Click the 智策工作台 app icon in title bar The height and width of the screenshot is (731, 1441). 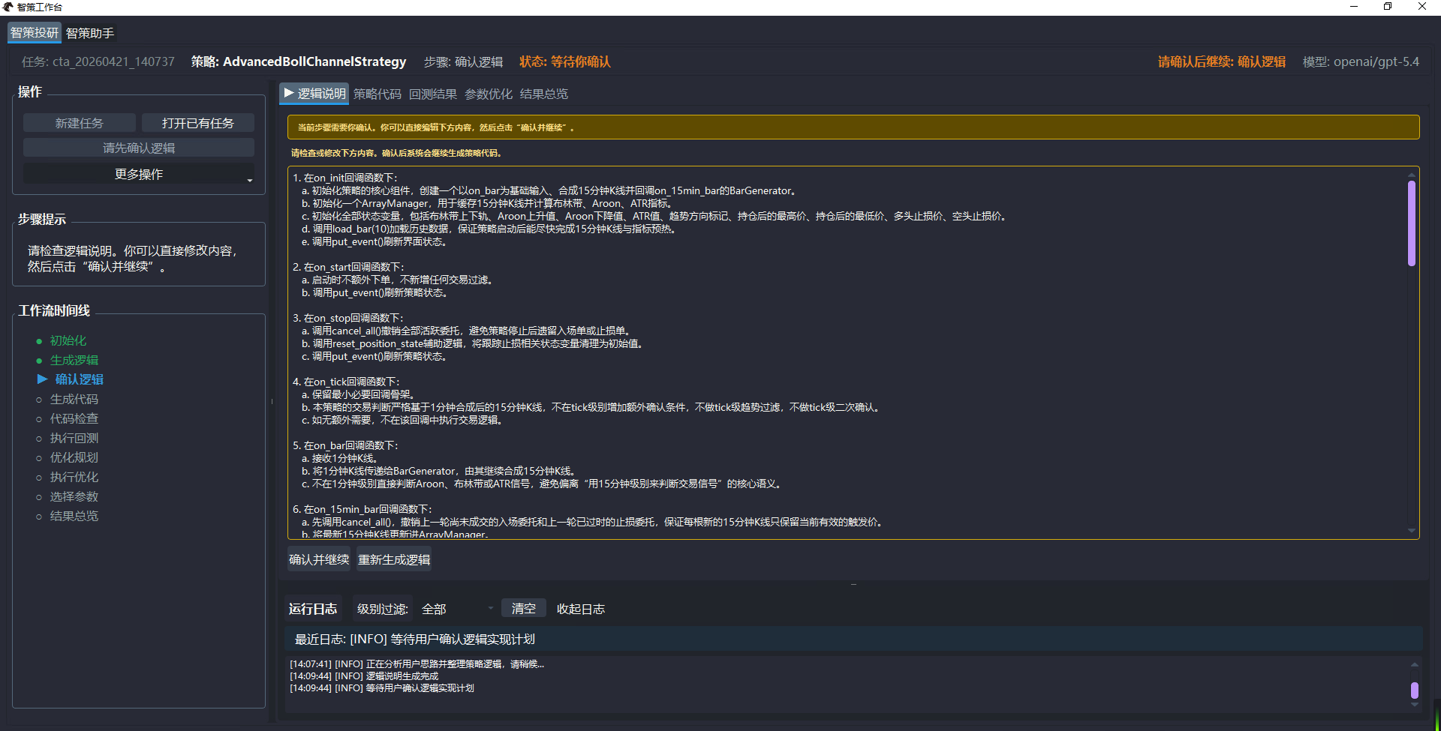tap(8, 7)
